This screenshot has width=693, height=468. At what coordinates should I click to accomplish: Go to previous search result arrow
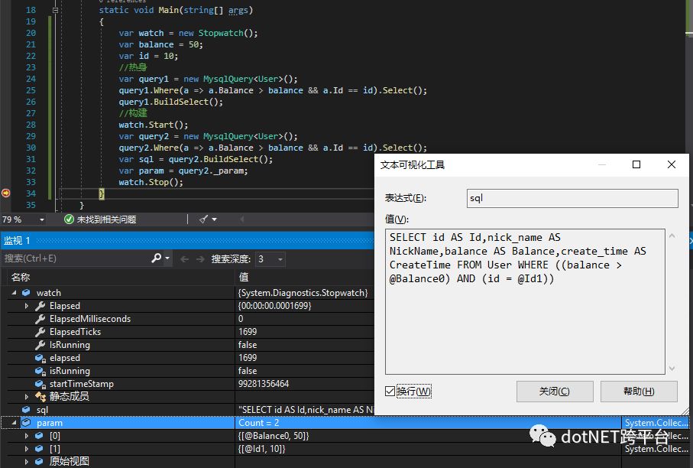tap(185, 258)
